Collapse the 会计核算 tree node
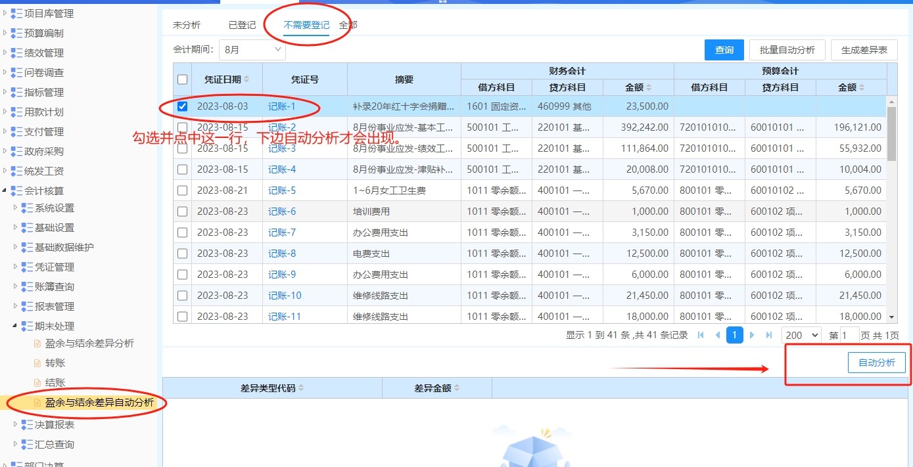Screen dimensions: 913x467 click(5, 190)
